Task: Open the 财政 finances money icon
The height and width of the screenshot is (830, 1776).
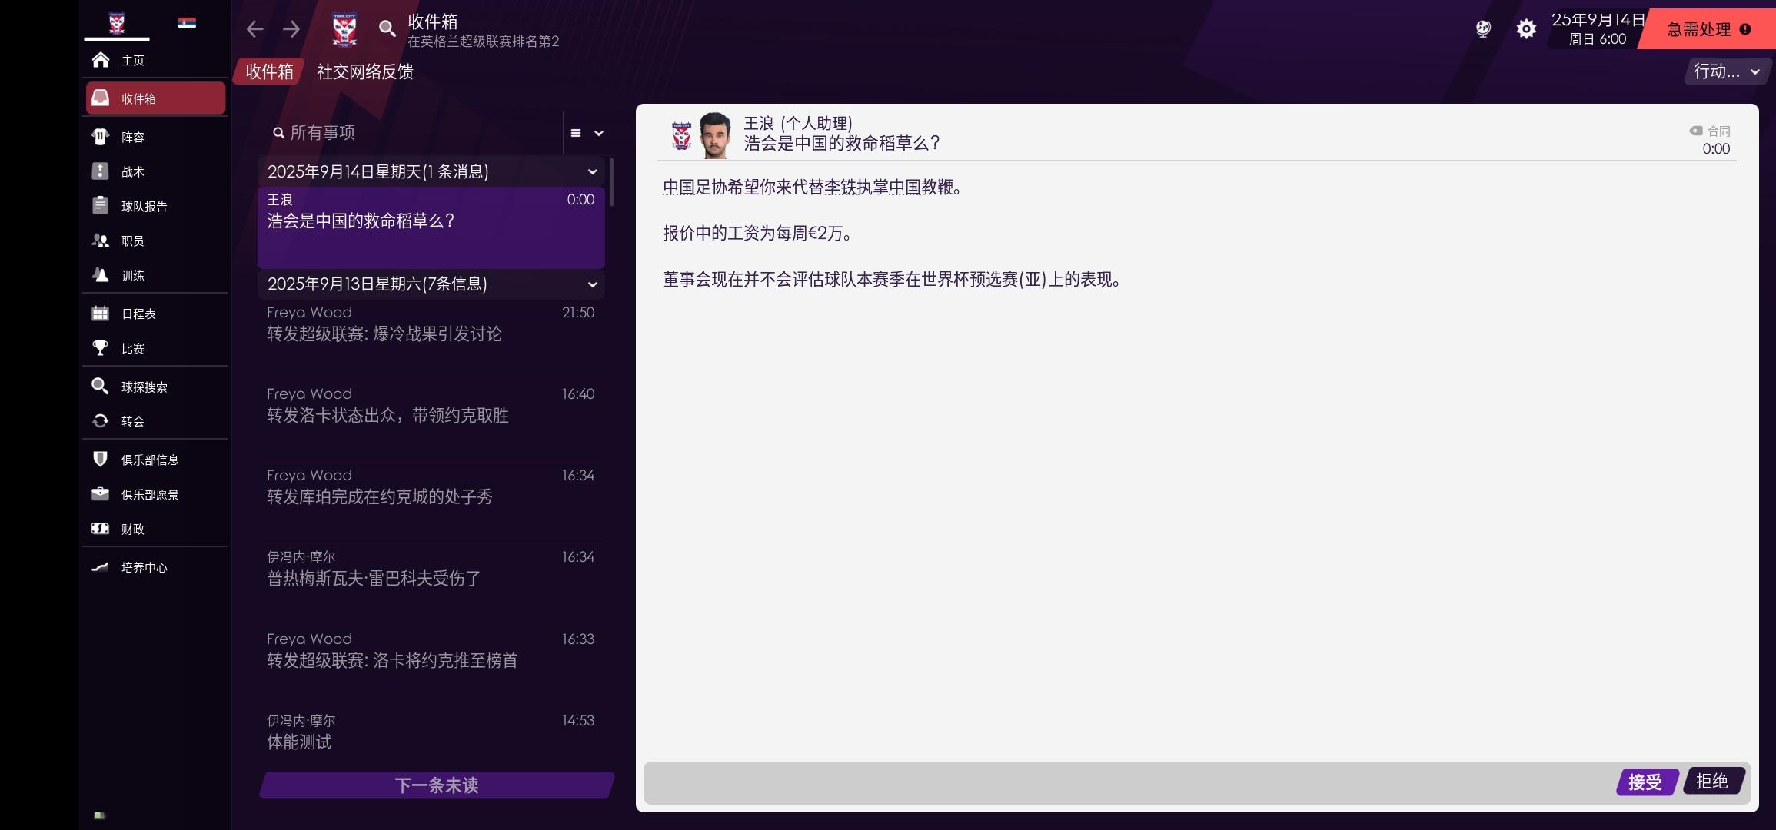Action: 101,529
